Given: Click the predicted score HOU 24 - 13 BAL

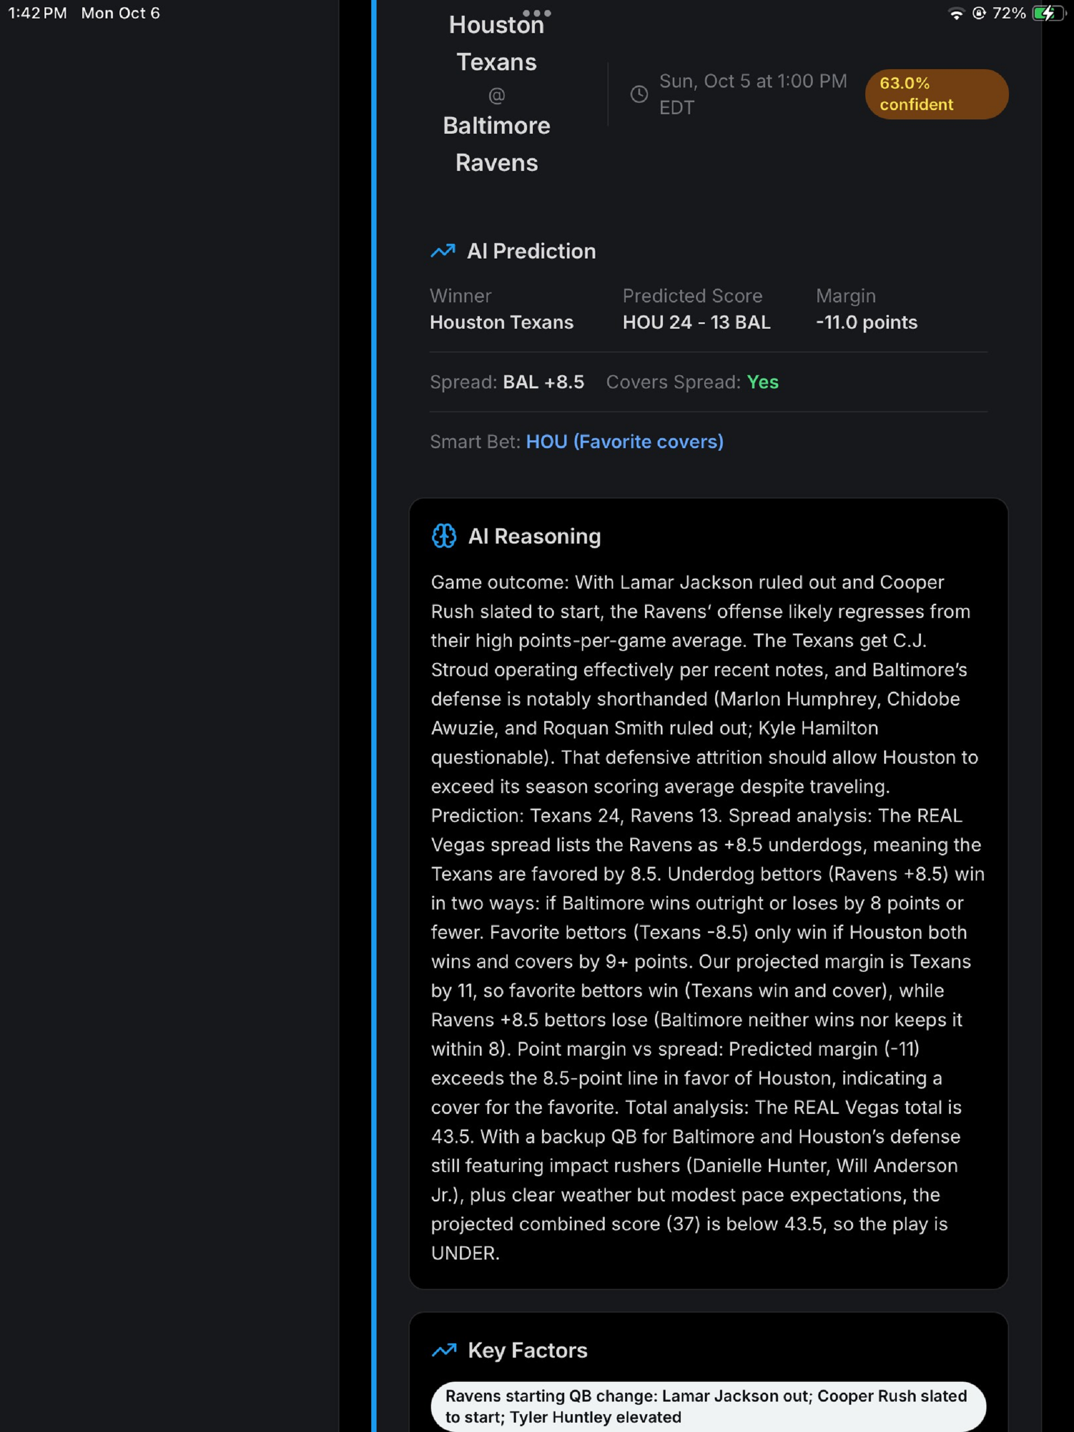Looking at the screenshot, I should (696, 322).
